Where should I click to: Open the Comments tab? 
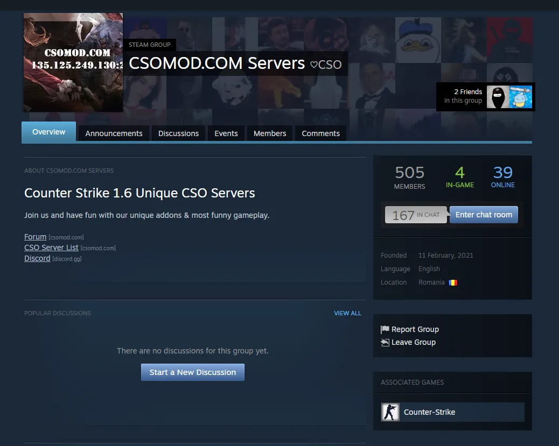point(320,133)
